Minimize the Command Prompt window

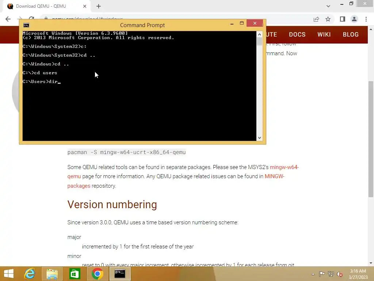[x=232, y=24]
